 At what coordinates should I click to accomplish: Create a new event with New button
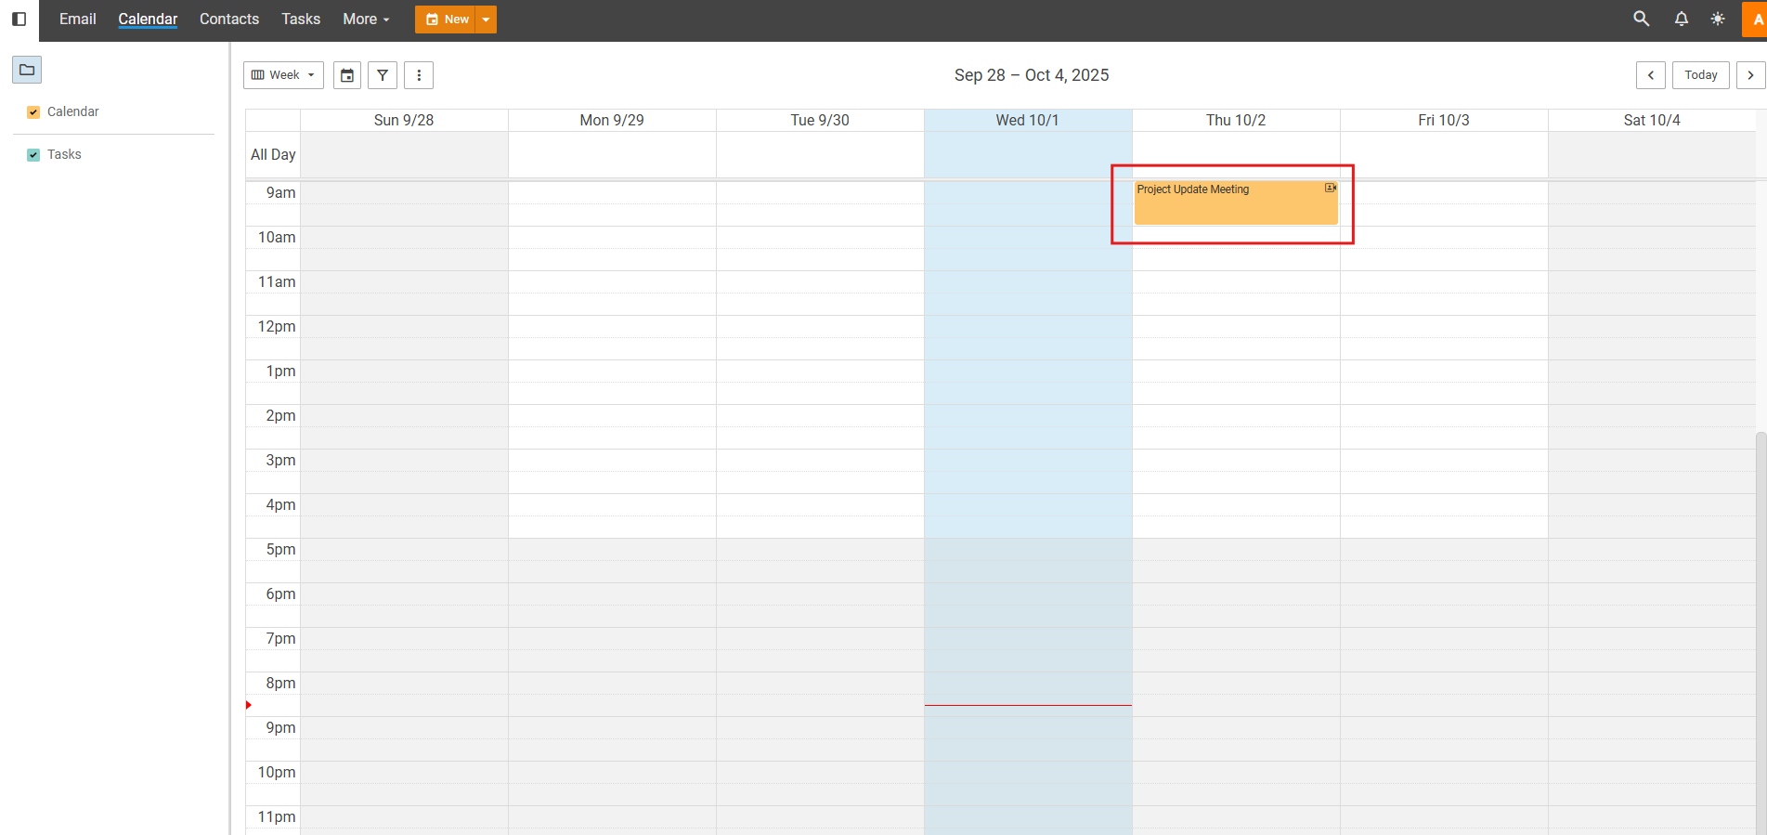(x=447, y=20)
